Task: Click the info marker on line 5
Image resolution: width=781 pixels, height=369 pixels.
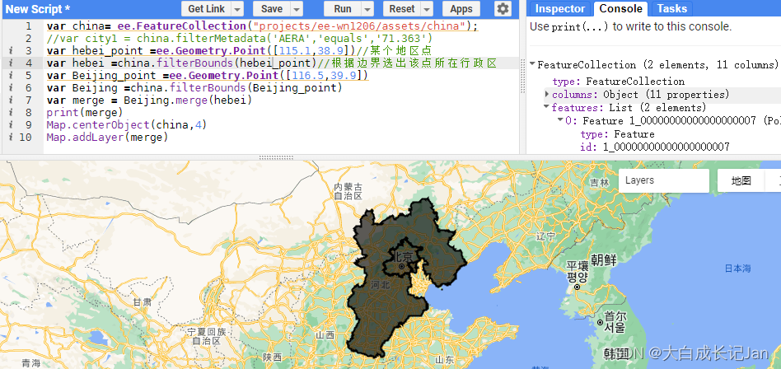Action: [10, 76]
